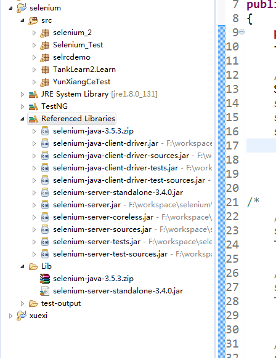Click the YunXiangCeTest package icon
Image resolution: width=276 pixels, height=358 pixels.
(45, 82)
